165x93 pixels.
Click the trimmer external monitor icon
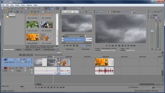click(x=90, y=12)
